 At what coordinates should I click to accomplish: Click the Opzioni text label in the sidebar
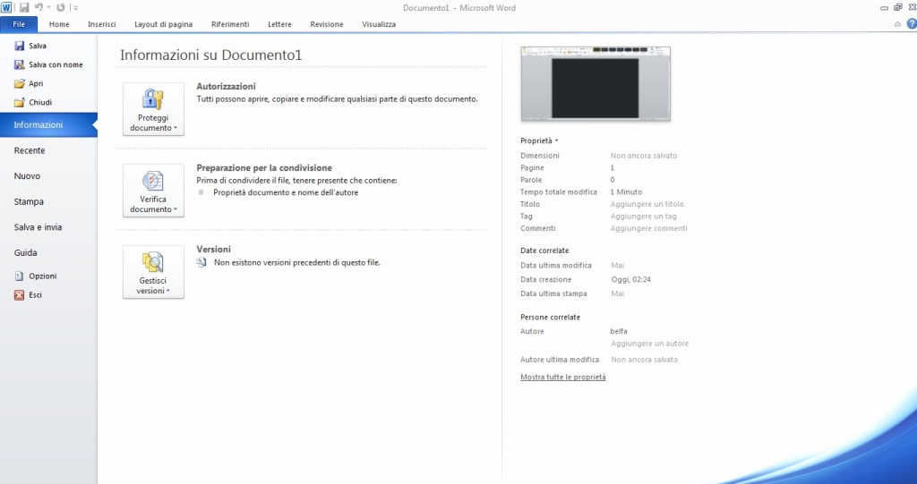[x=43, y=276]
